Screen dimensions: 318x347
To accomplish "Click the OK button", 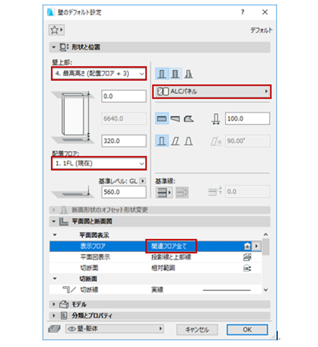I will pos(247,330).
